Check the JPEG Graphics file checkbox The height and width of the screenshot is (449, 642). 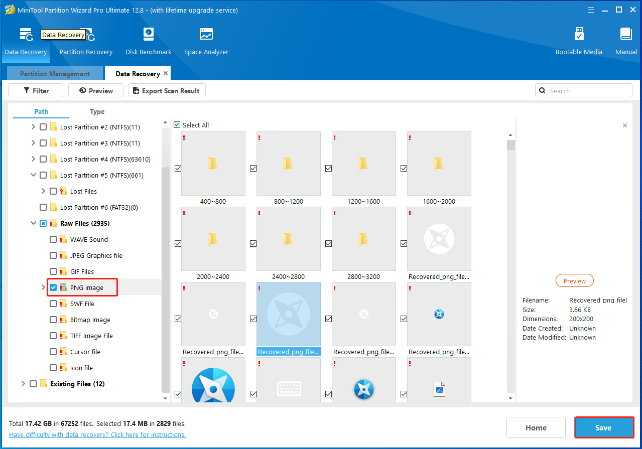pyautogui.click(x=53, y=255)
